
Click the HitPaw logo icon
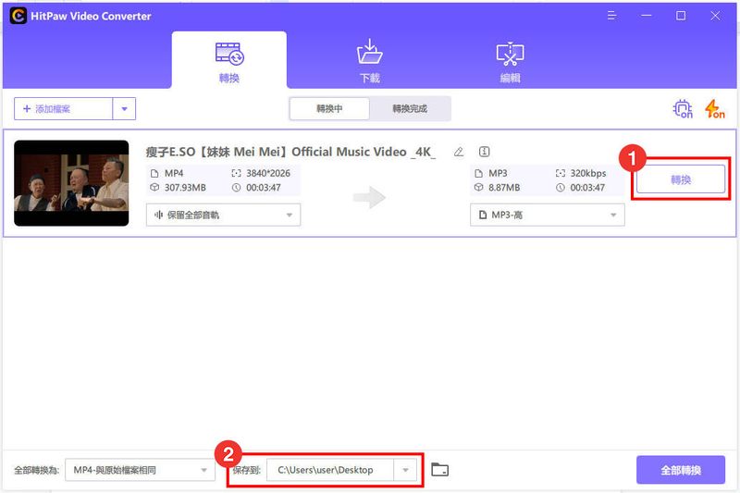pos(18,16)
